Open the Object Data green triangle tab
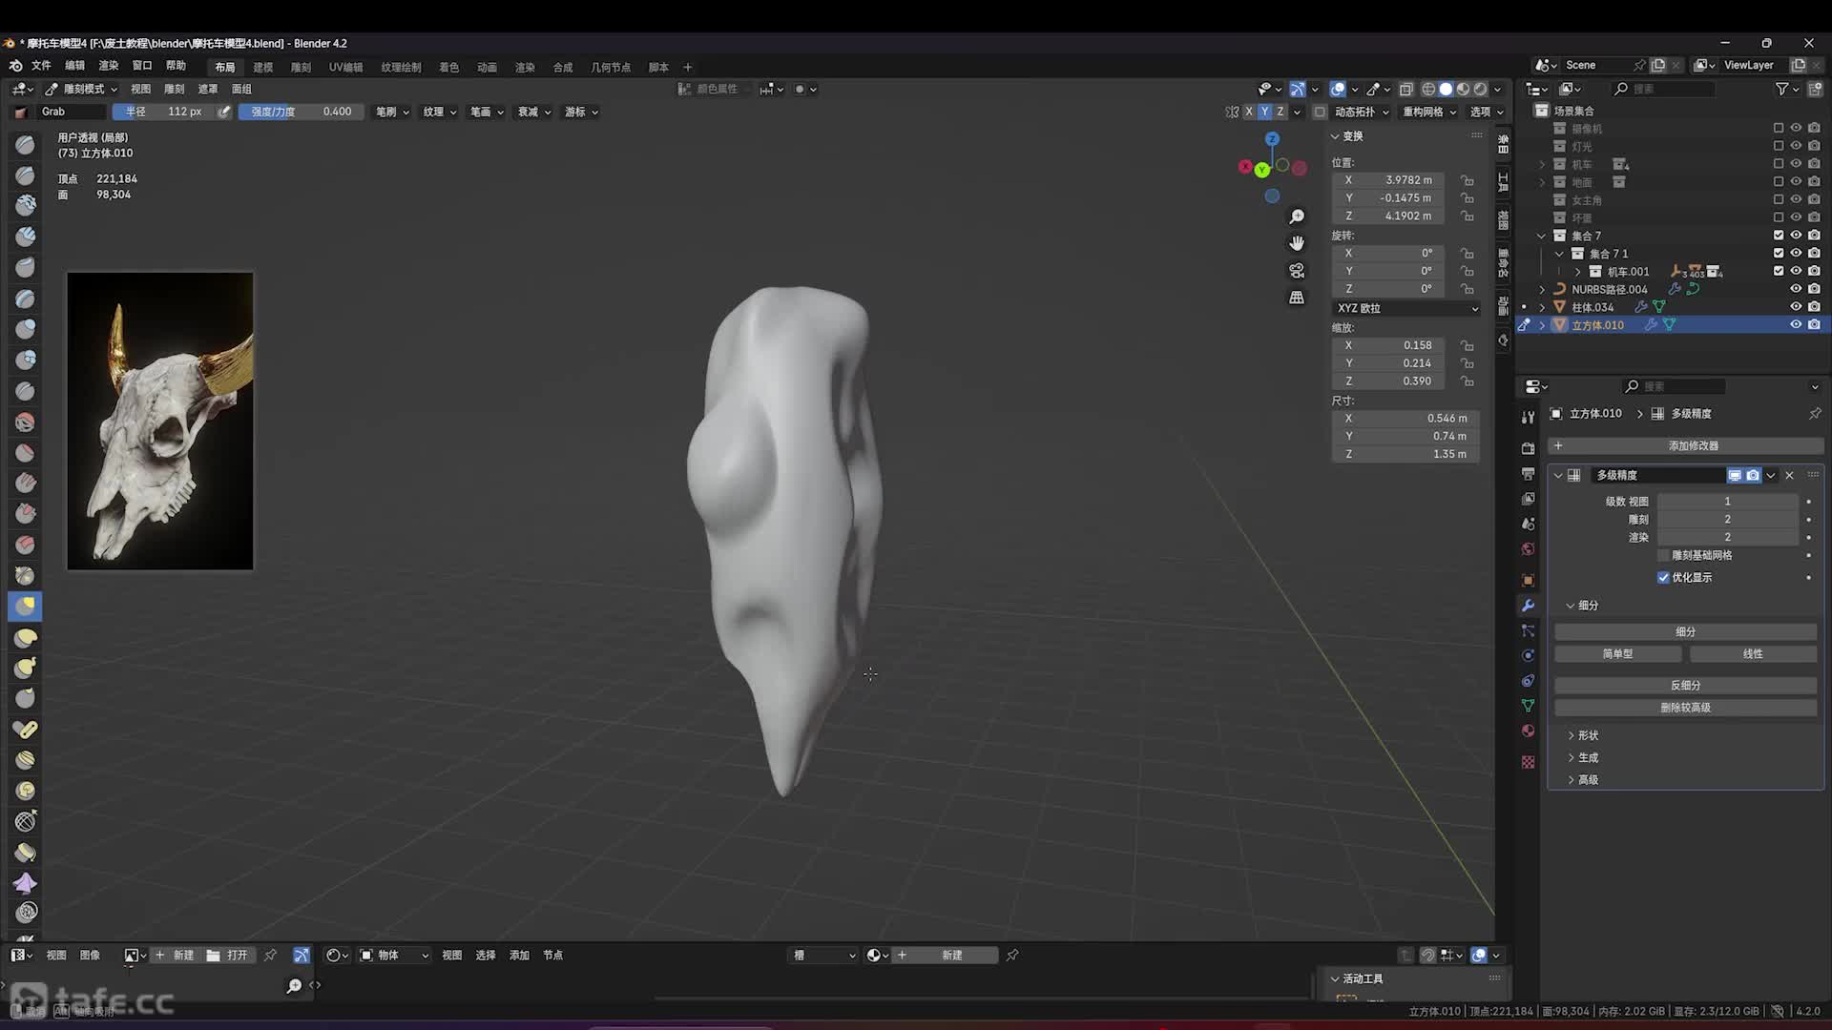Screen dimensions: 1832x1030 point(1528,706)
